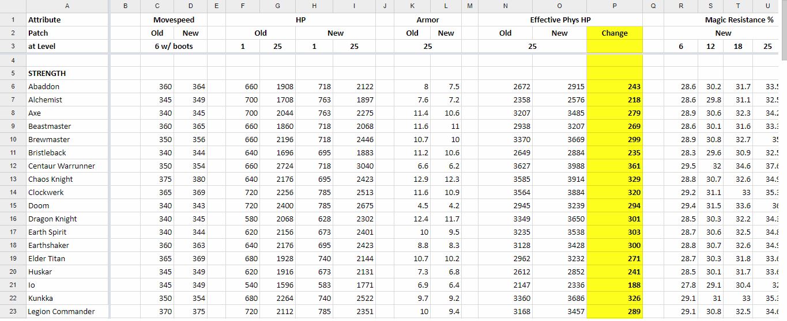Select column P header
787x321 pixels.
pyautogui.click(x=615, y=6)
